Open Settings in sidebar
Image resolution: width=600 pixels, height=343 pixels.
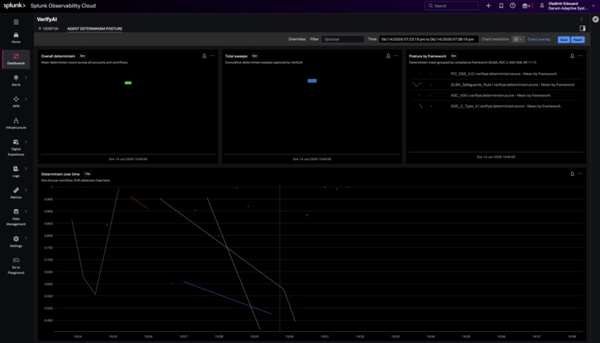coord(16,241)
